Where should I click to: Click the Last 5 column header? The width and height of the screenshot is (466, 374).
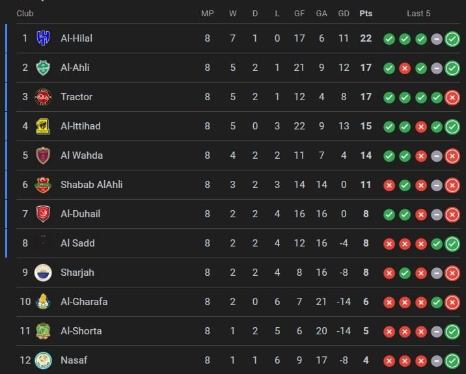418,13
